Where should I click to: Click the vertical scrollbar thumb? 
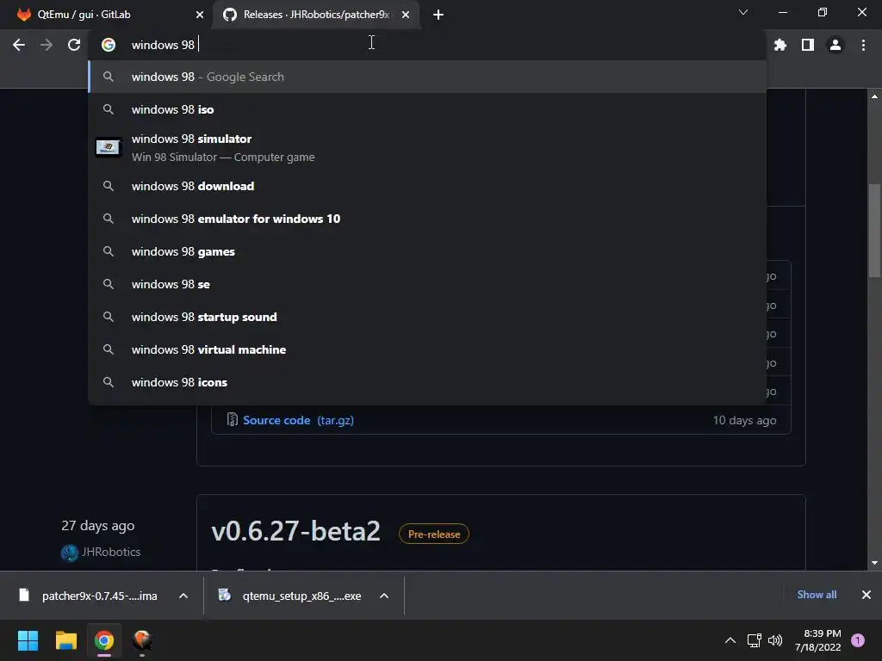coord(874,231)
